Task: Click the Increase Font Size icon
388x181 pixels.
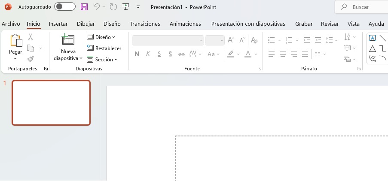Action: pyautogui.click(x=231, y=40)
